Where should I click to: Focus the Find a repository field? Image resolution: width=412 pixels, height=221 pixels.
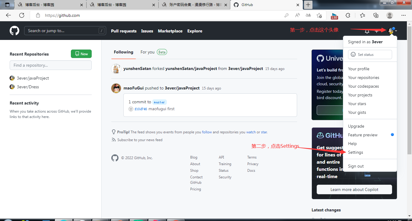pyautogui.click(x=51, y=65)
